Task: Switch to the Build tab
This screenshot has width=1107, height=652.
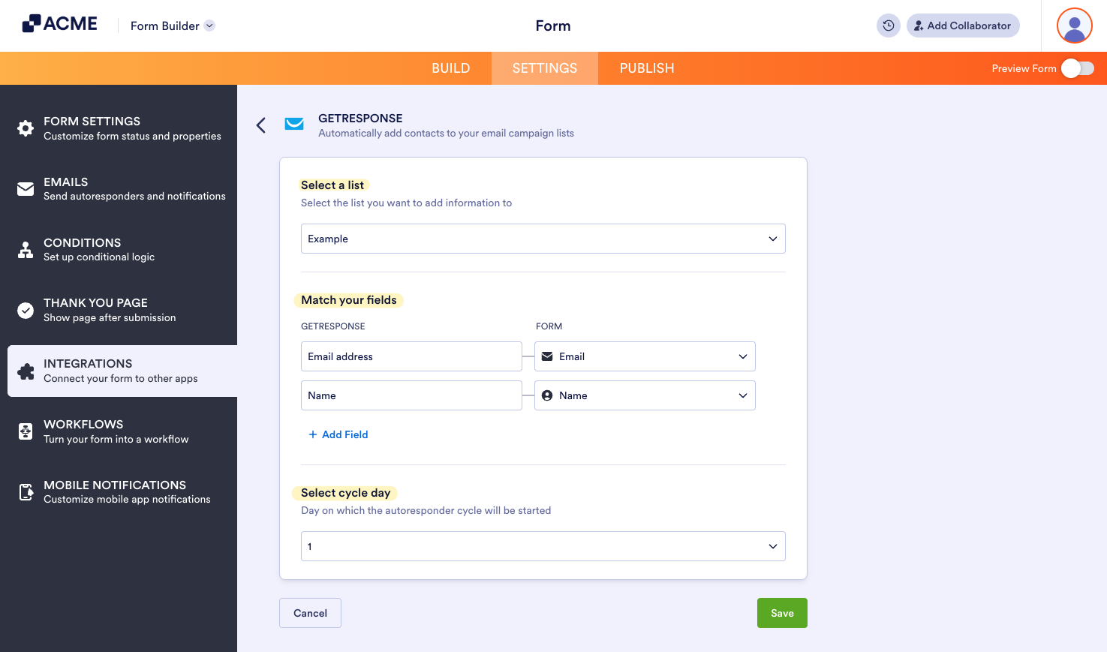Action: (450, 68)
